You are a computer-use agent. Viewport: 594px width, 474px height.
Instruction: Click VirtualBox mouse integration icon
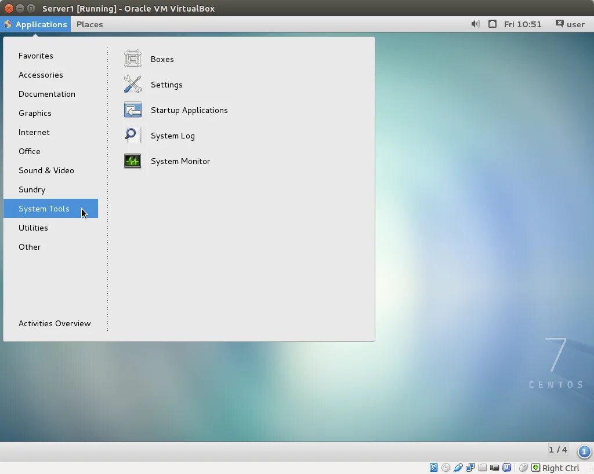pos(523,468)
